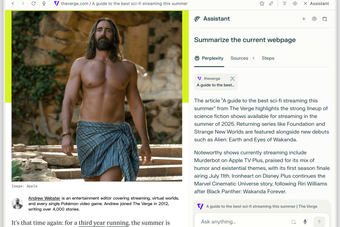Screen dimensions: 340x227
Task: Click the screenshot selection icon in Ask box
Action: tap(294, 222)
